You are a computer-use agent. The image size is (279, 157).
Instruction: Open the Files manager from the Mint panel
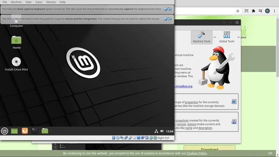pyautogui.click(x=45, y=131)
